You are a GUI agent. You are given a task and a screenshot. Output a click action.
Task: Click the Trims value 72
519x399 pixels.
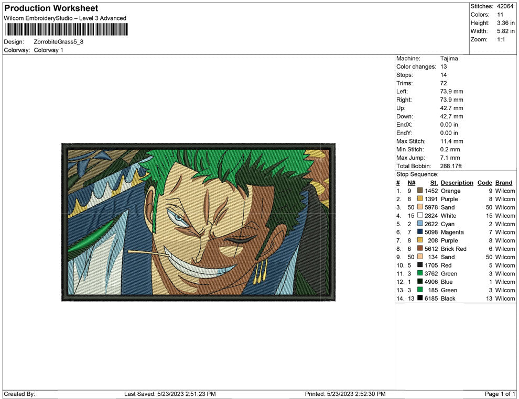(x=444, y=83)
